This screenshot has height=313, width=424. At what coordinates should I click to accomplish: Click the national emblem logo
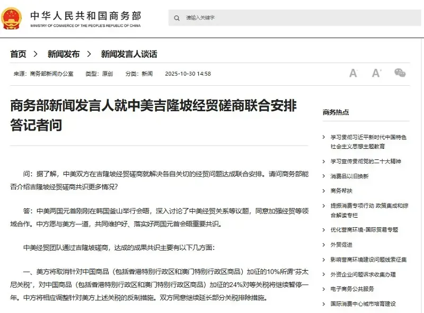pos(12,19)
